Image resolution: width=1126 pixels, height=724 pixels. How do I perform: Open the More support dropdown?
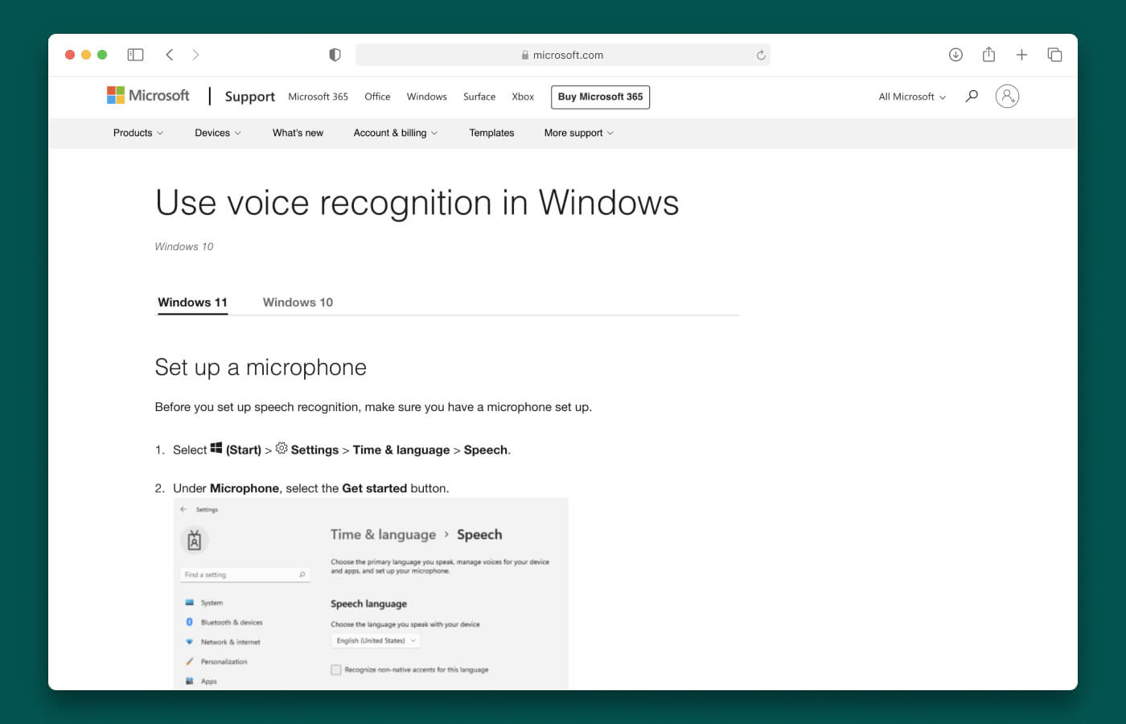click(x=577, y=133)
